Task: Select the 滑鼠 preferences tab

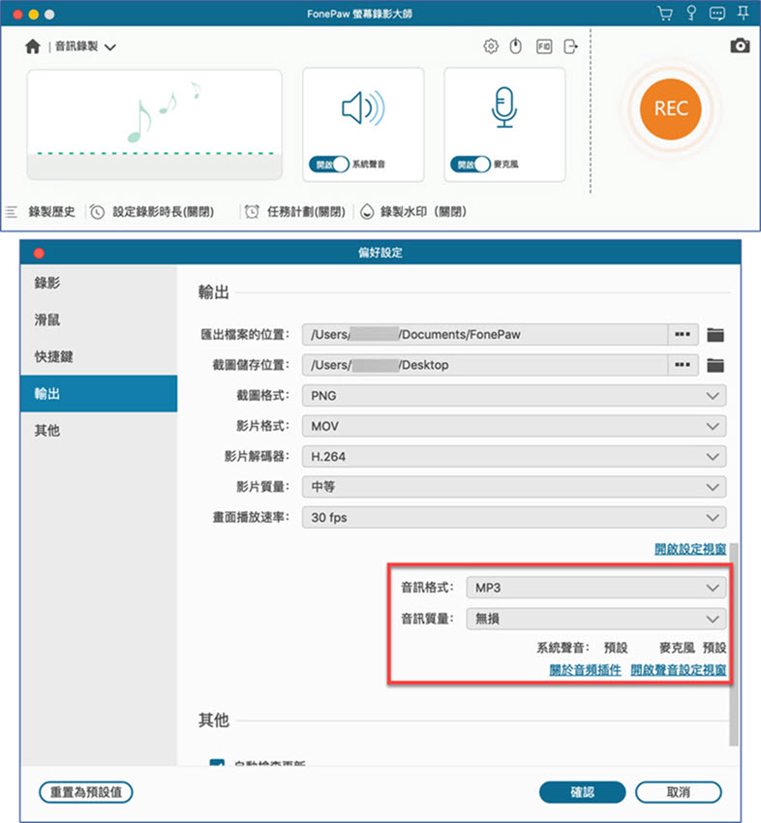Action: 99,320
